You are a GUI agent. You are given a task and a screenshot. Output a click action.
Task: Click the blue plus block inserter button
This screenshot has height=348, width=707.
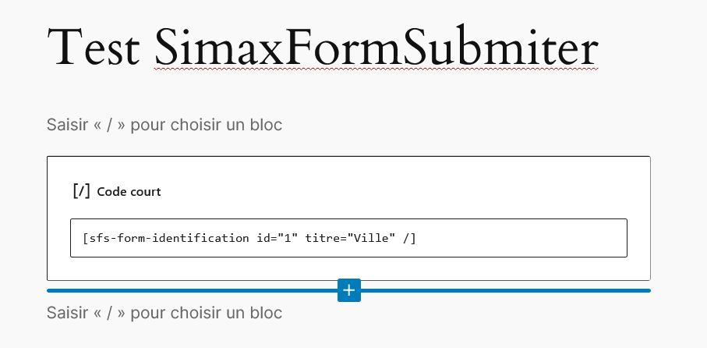pos(349,290)
